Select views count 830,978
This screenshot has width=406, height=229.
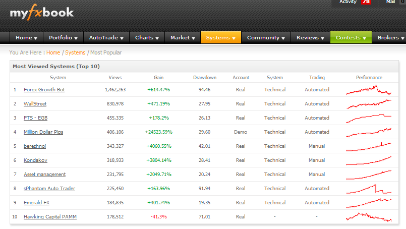pos(115,103)
